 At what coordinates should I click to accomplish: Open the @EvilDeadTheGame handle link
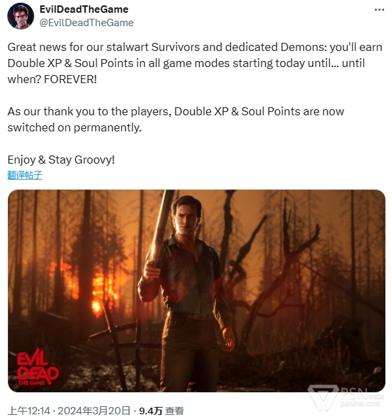coord(86,23)
